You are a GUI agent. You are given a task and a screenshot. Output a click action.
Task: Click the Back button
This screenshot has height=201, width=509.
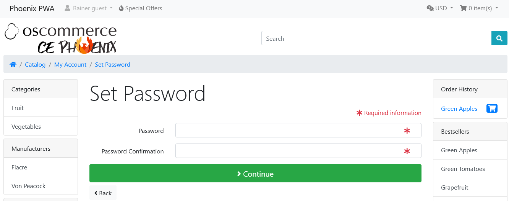point(103,193)
